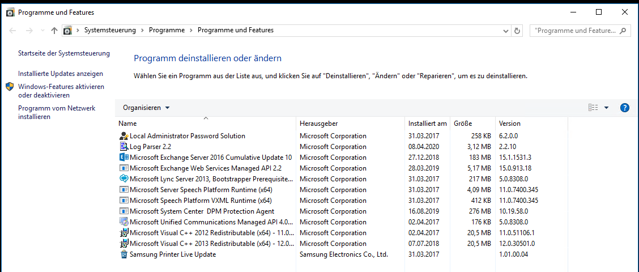The height and width of the screenshot is (272, 639).
Task: Click the back navigation arrow
Action: pyautogui.click(x=12, y=30)
